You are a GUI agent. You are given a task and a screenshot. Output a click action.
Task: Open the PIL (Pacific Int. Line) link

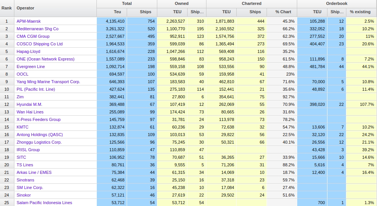click(36, 90)
